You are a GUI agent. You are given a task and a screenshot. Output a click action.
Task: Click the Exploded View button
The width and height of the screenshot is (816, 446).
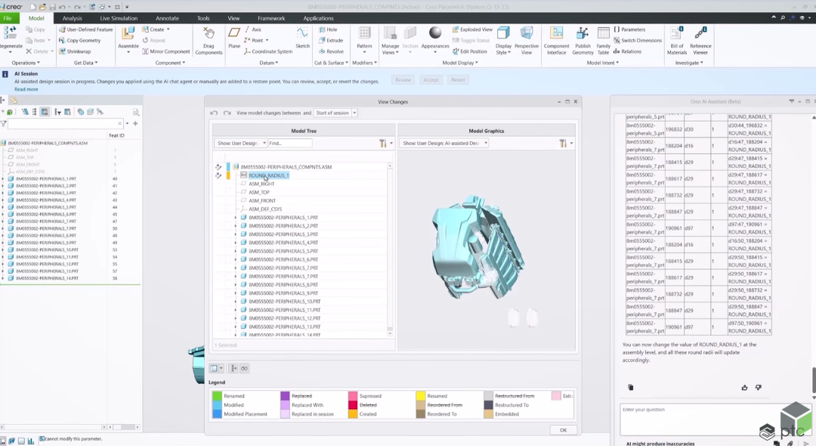coord(472,29)
